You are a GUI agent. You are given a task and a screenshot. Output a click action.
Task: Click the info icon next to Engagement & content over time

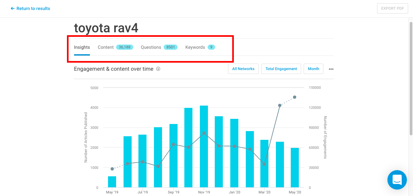click(x=158, y=69)
